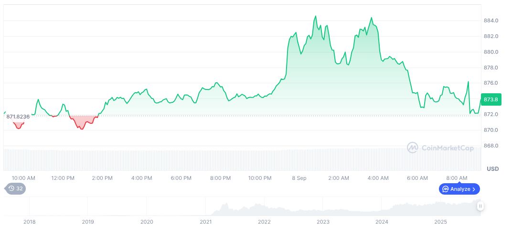Select 2021 on the overview timeline
This screenshot has height=227, width=512.
tap(205, 222)
